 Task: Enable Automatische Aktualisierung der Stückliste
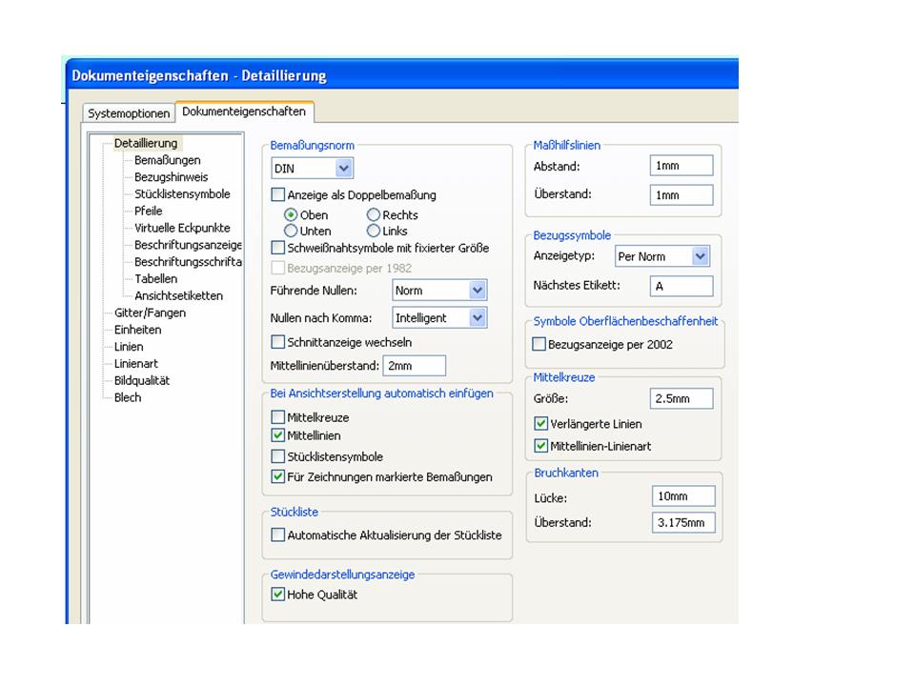click(278, 535)
